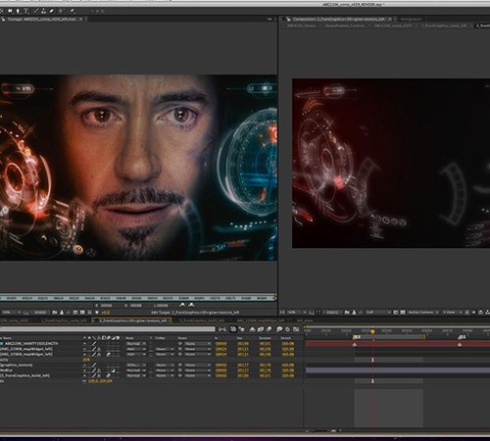Toggle quality switch on graphics_texture layer
Image resolution: width=490 pixels, height=441 pixels.
(94, 365)
